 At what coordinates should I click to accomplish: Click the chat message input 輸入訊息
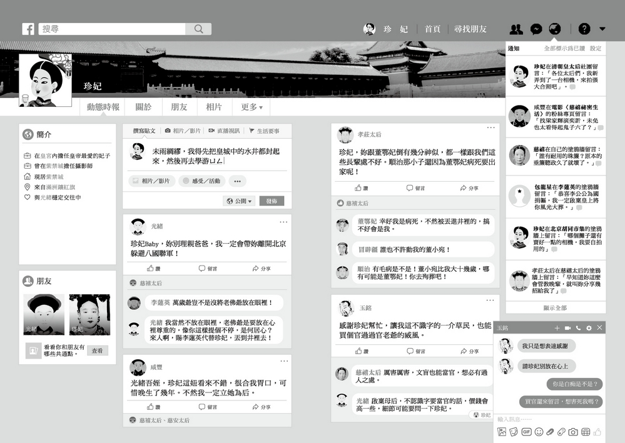(550, 419)
